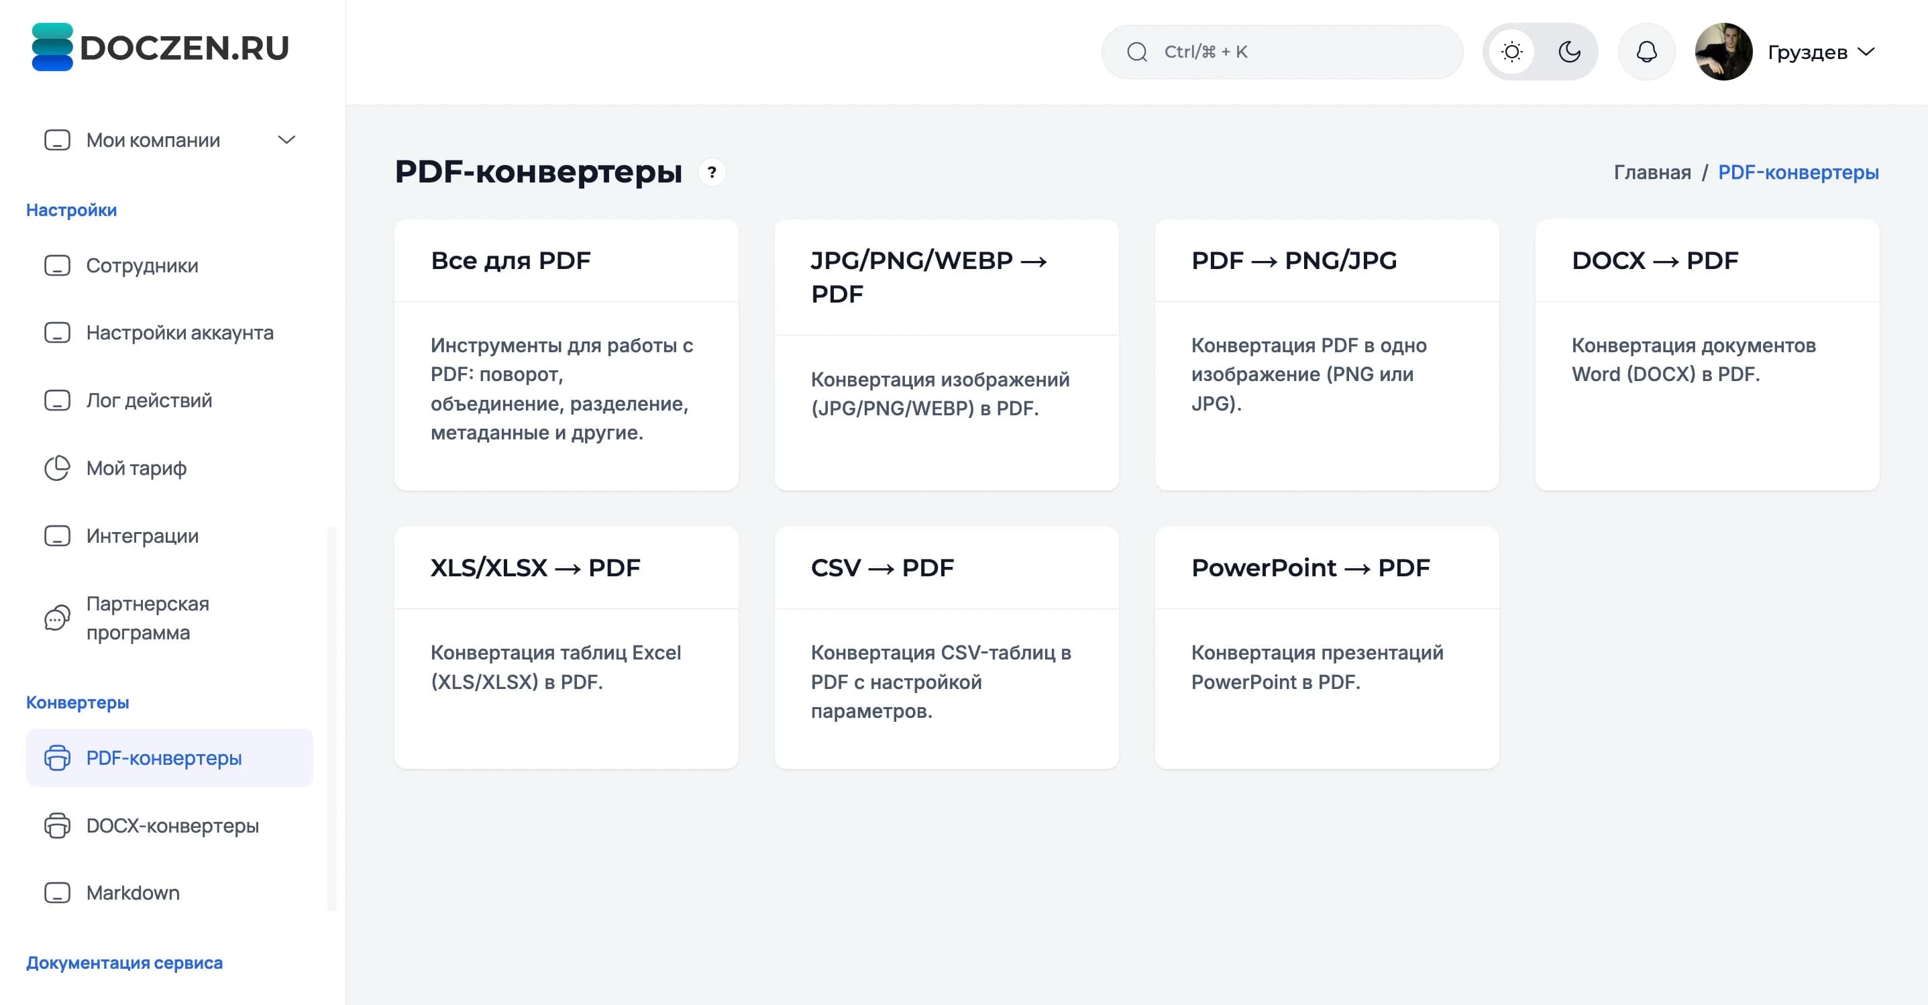The image size is (1928, 1005).
Task: Switch to light theme sun toggle
Action: coord(1512,52)
